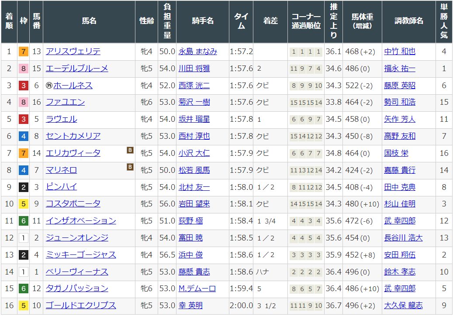453x316 pixels.
Task: Open jockey 川田 将雅 profile
Action: click(x=194, y=69)
